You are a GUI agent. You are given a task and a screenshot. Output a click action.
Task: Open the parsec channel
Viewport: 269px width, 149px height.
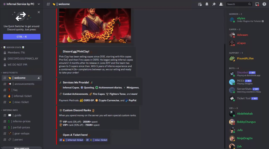pos(22,140)
